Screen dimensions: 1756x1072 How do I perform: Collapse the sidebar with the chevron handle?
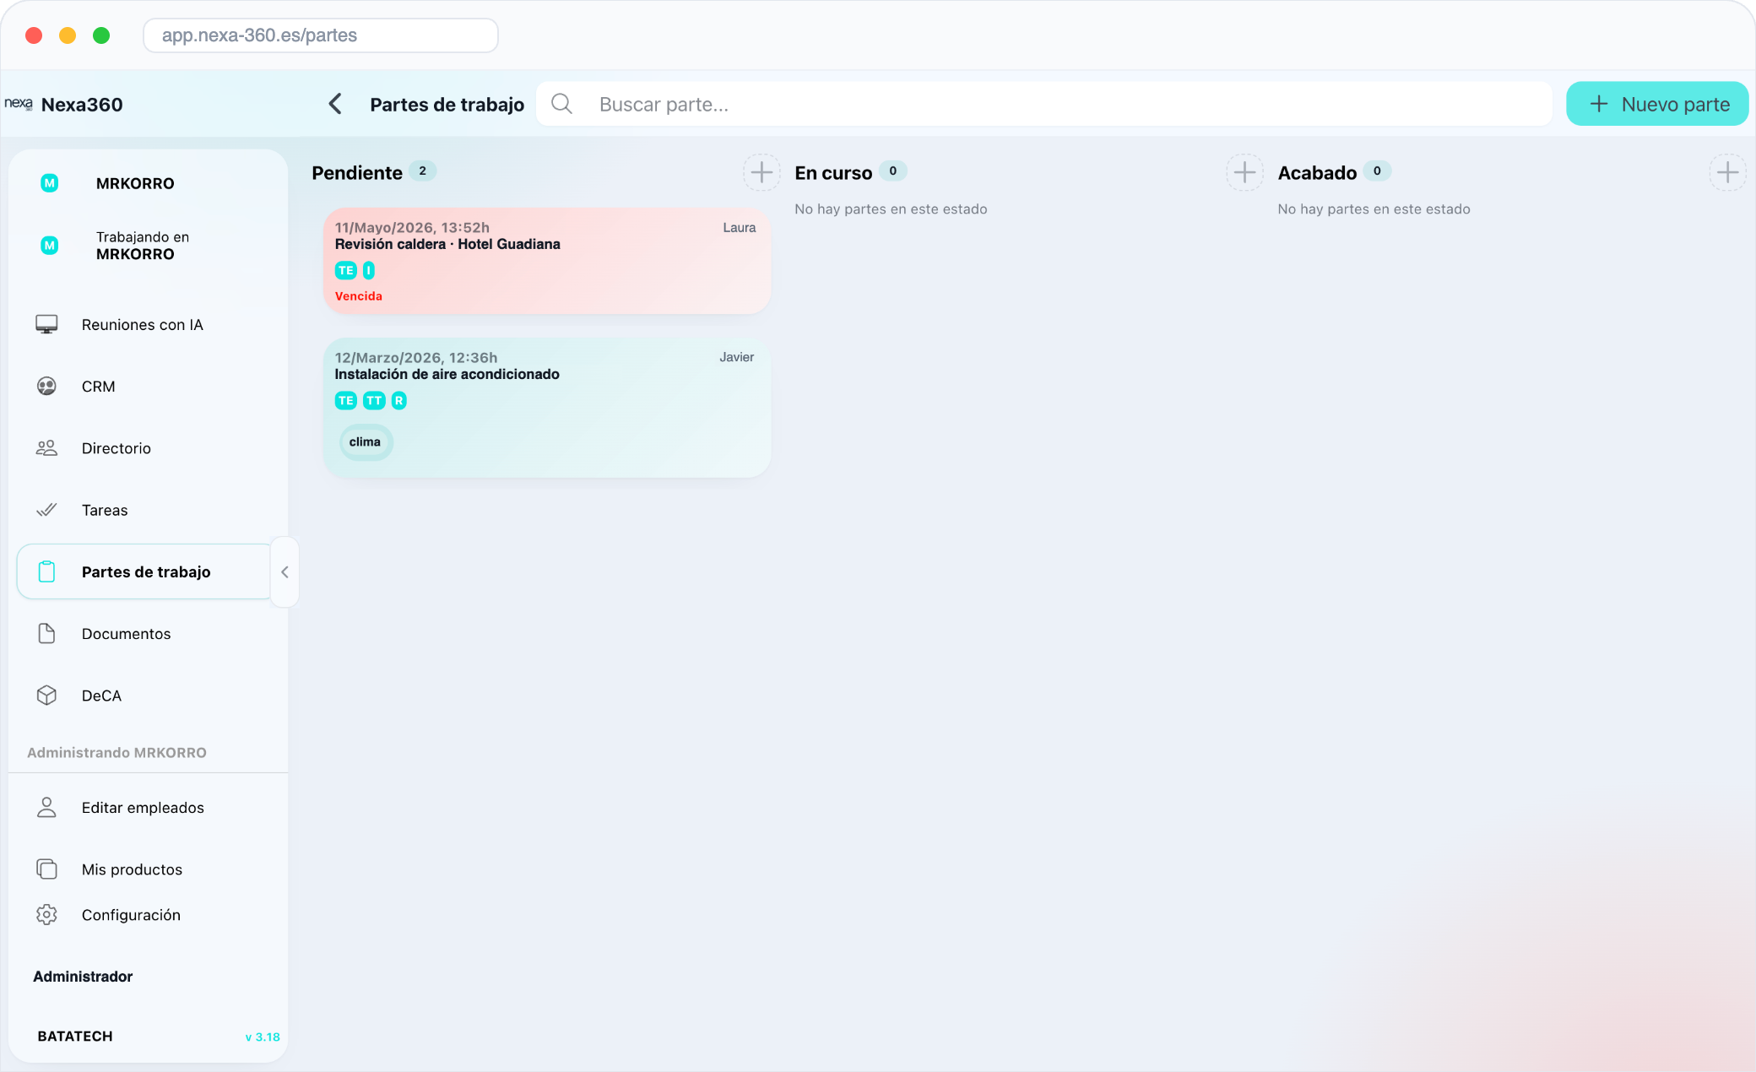point(285,572)
